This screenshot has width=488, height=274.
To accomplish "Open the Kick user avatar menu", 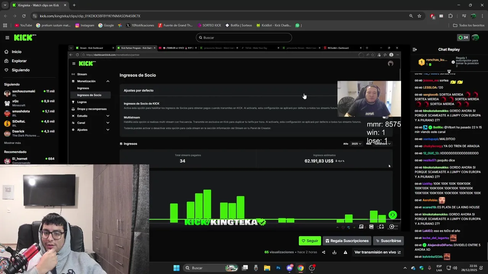I will pos(475,38).
